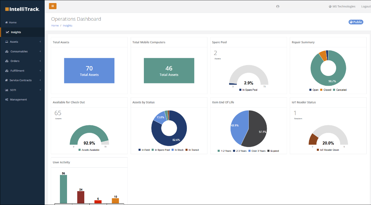Click the Total Mobile Computers card title

[149, 42]
